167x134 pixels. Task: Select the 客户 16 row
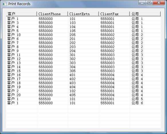pos(83,75)
